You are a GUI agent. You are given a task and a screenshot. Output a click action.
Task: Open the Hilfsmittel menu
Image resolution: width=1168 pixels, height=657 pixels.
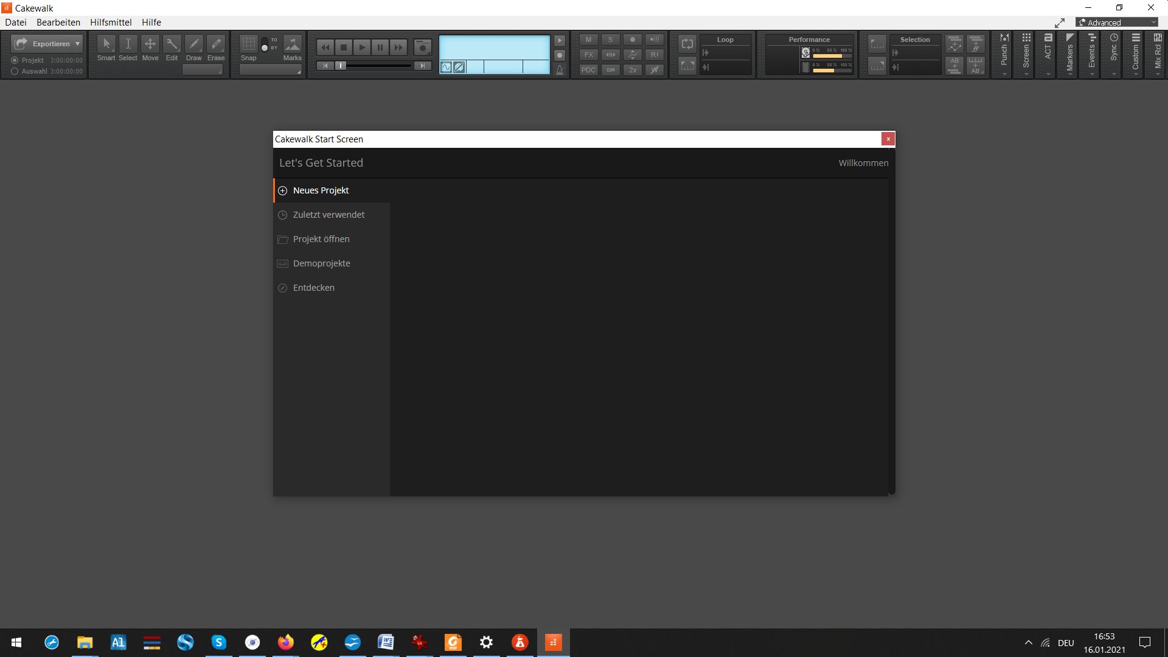pyautogui.click(x=111, y=23)
